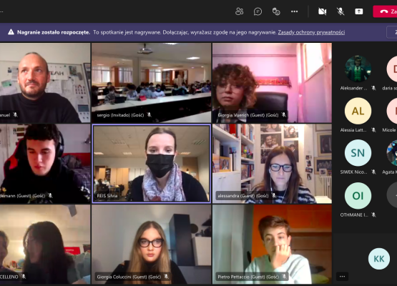Click the share content icon
The image size is (397, 286).
(x=359, y=11)
